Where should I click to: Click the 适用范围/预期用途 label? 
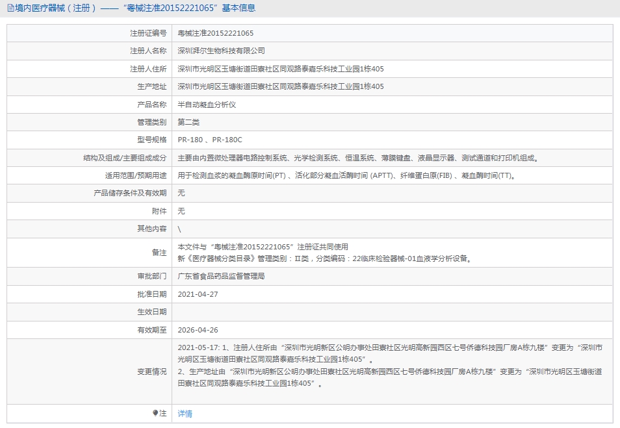pyautogui.click(x=136, y=175)
